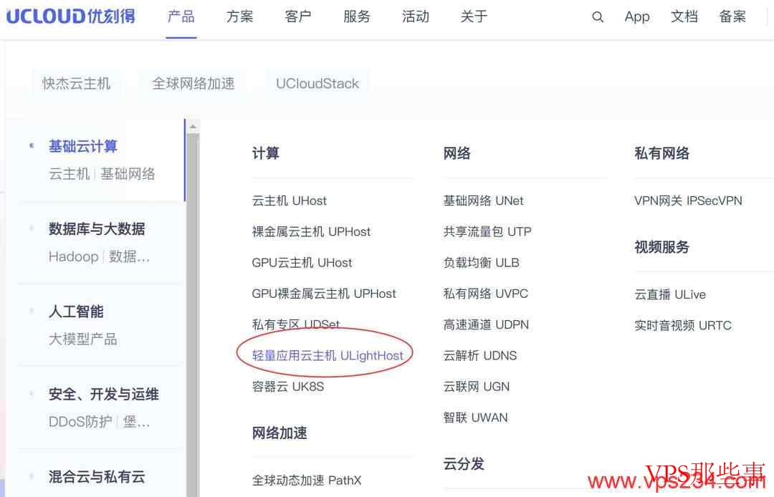The height and width of the screenshot is (497, 774).
Task: Open 私有网络 UVPC product
Action: [x=486, y=294]
